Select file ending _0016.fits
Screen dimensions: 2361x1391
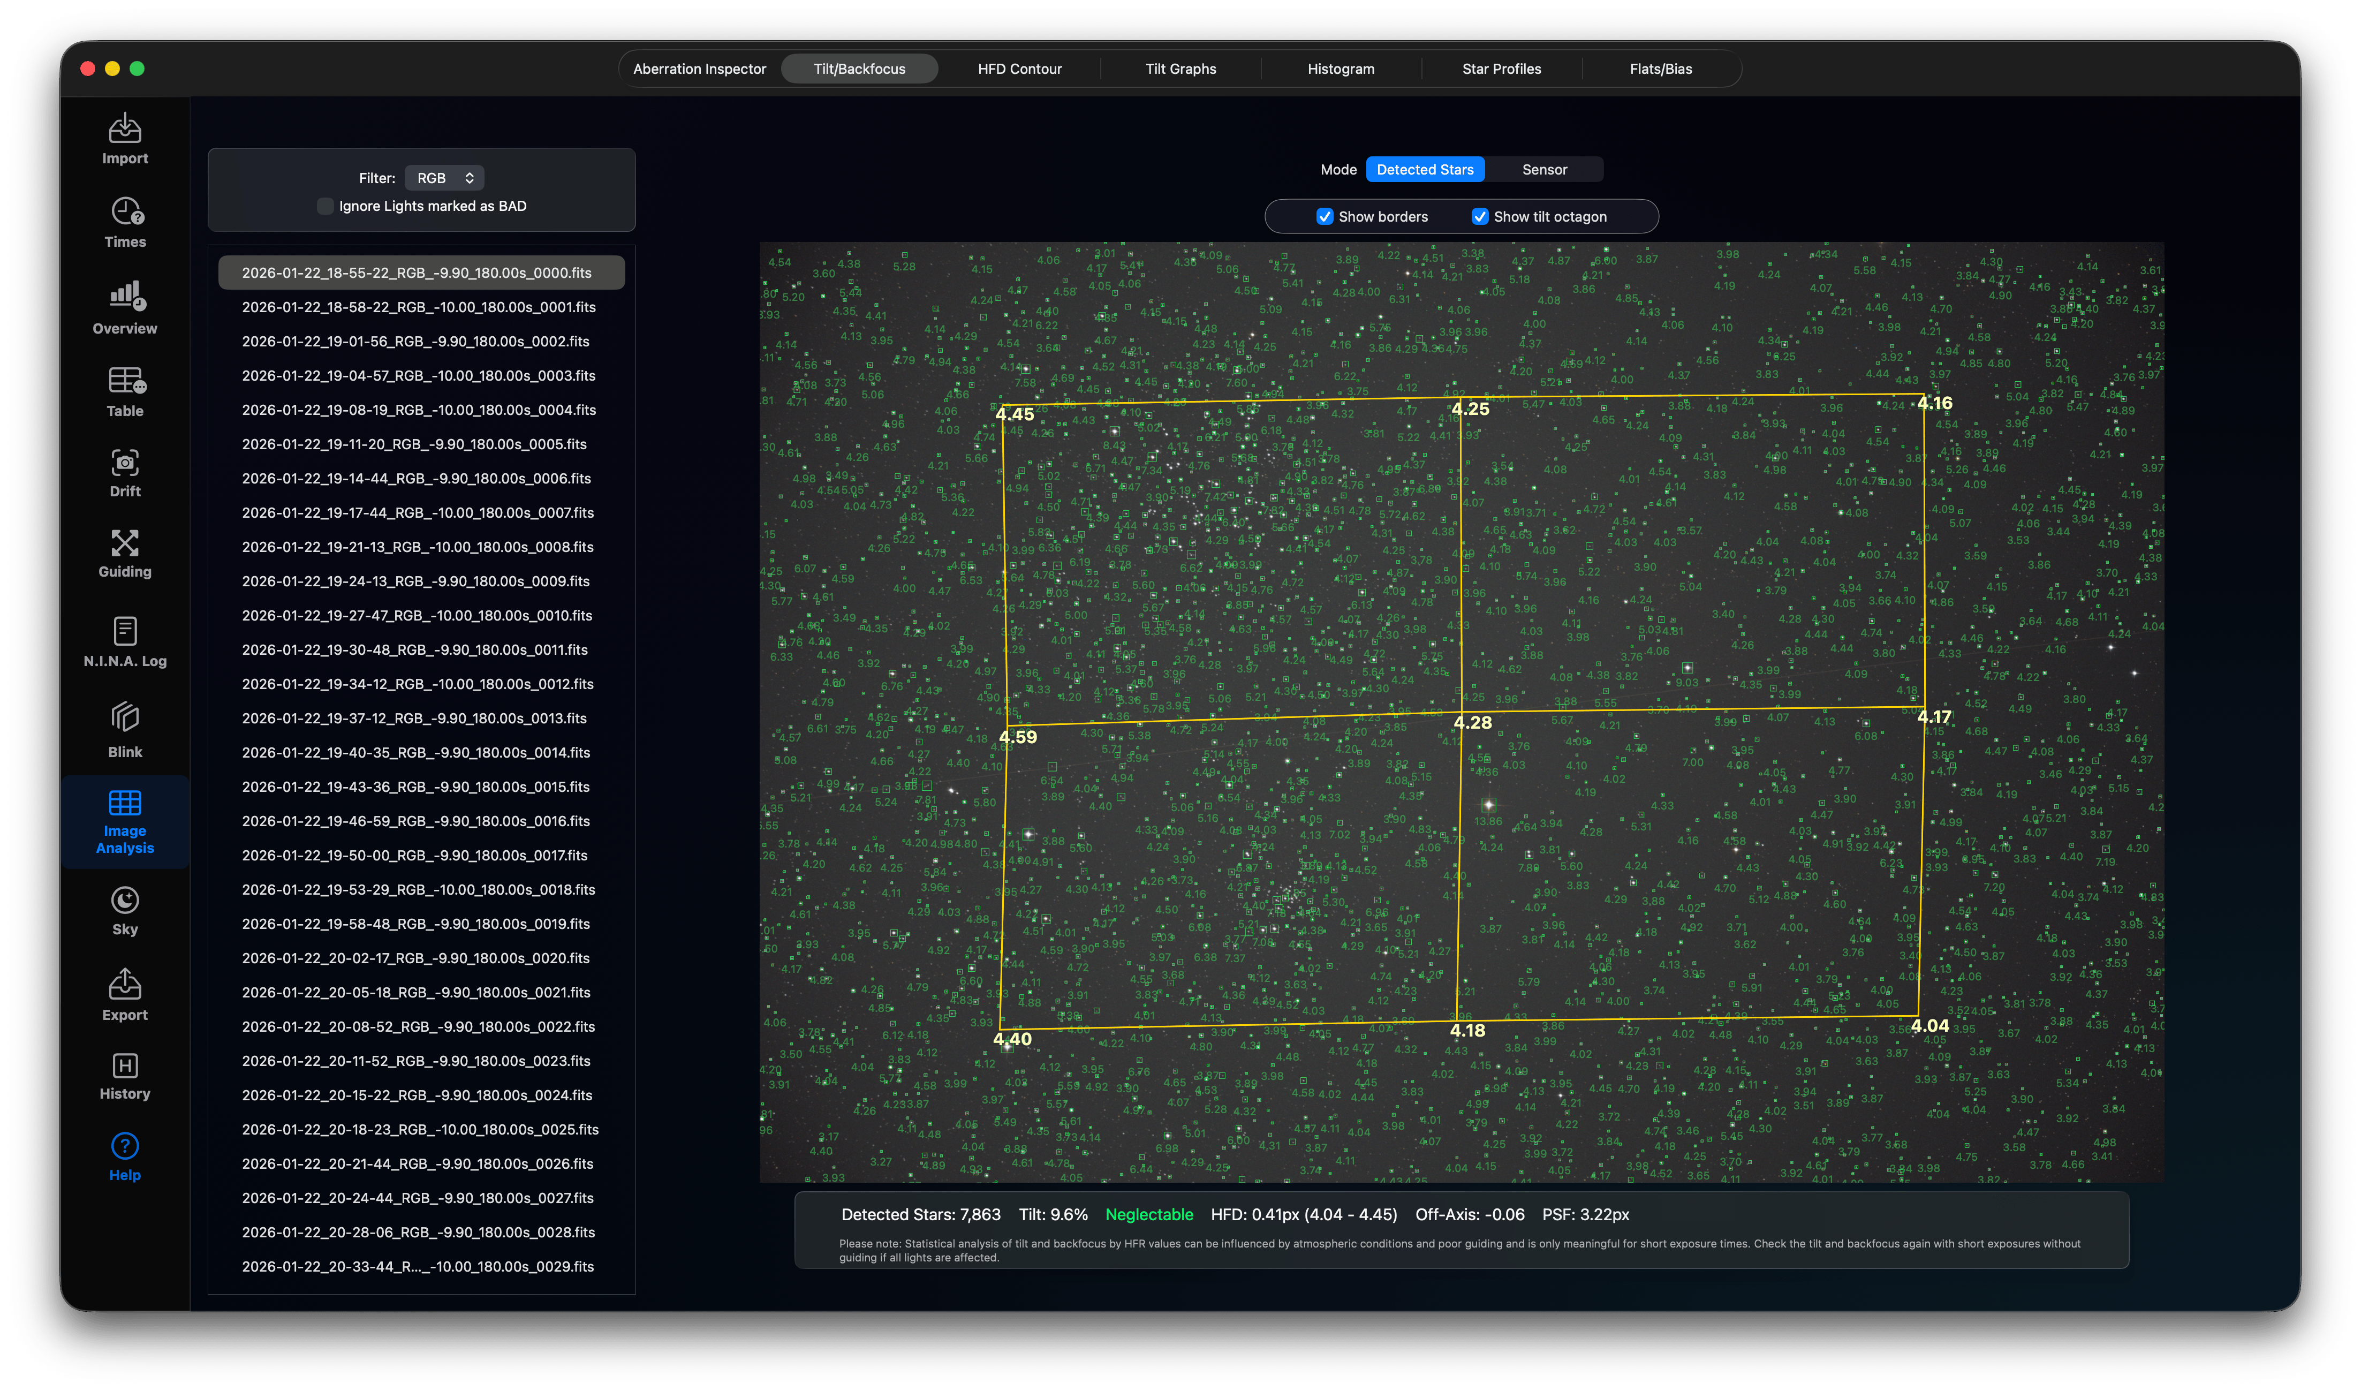pos(422,821)
